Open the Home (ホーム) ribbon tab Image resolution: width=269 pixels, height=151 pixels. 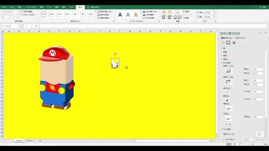coord(12,7)
